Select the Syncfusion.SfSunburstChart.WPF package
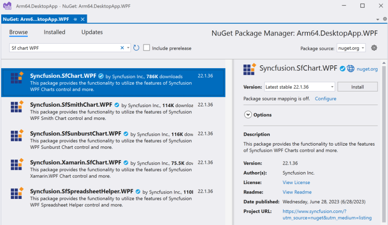 (x=113, y=140)
